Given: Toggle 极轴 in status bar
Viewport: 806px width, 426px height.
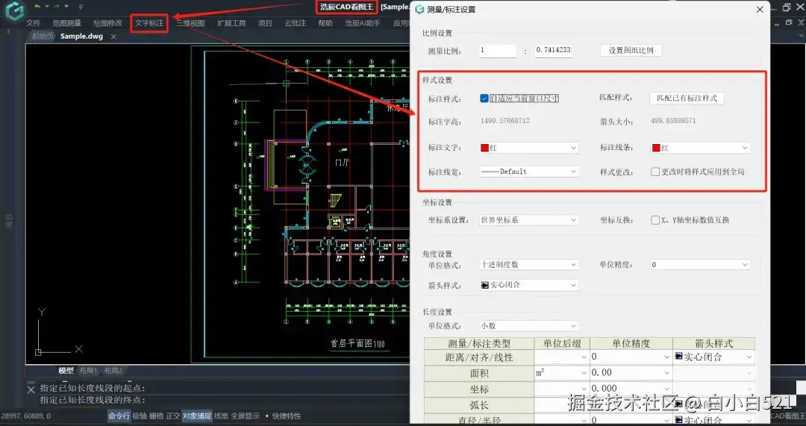Looking at the screenshot, I should point(140,416).
